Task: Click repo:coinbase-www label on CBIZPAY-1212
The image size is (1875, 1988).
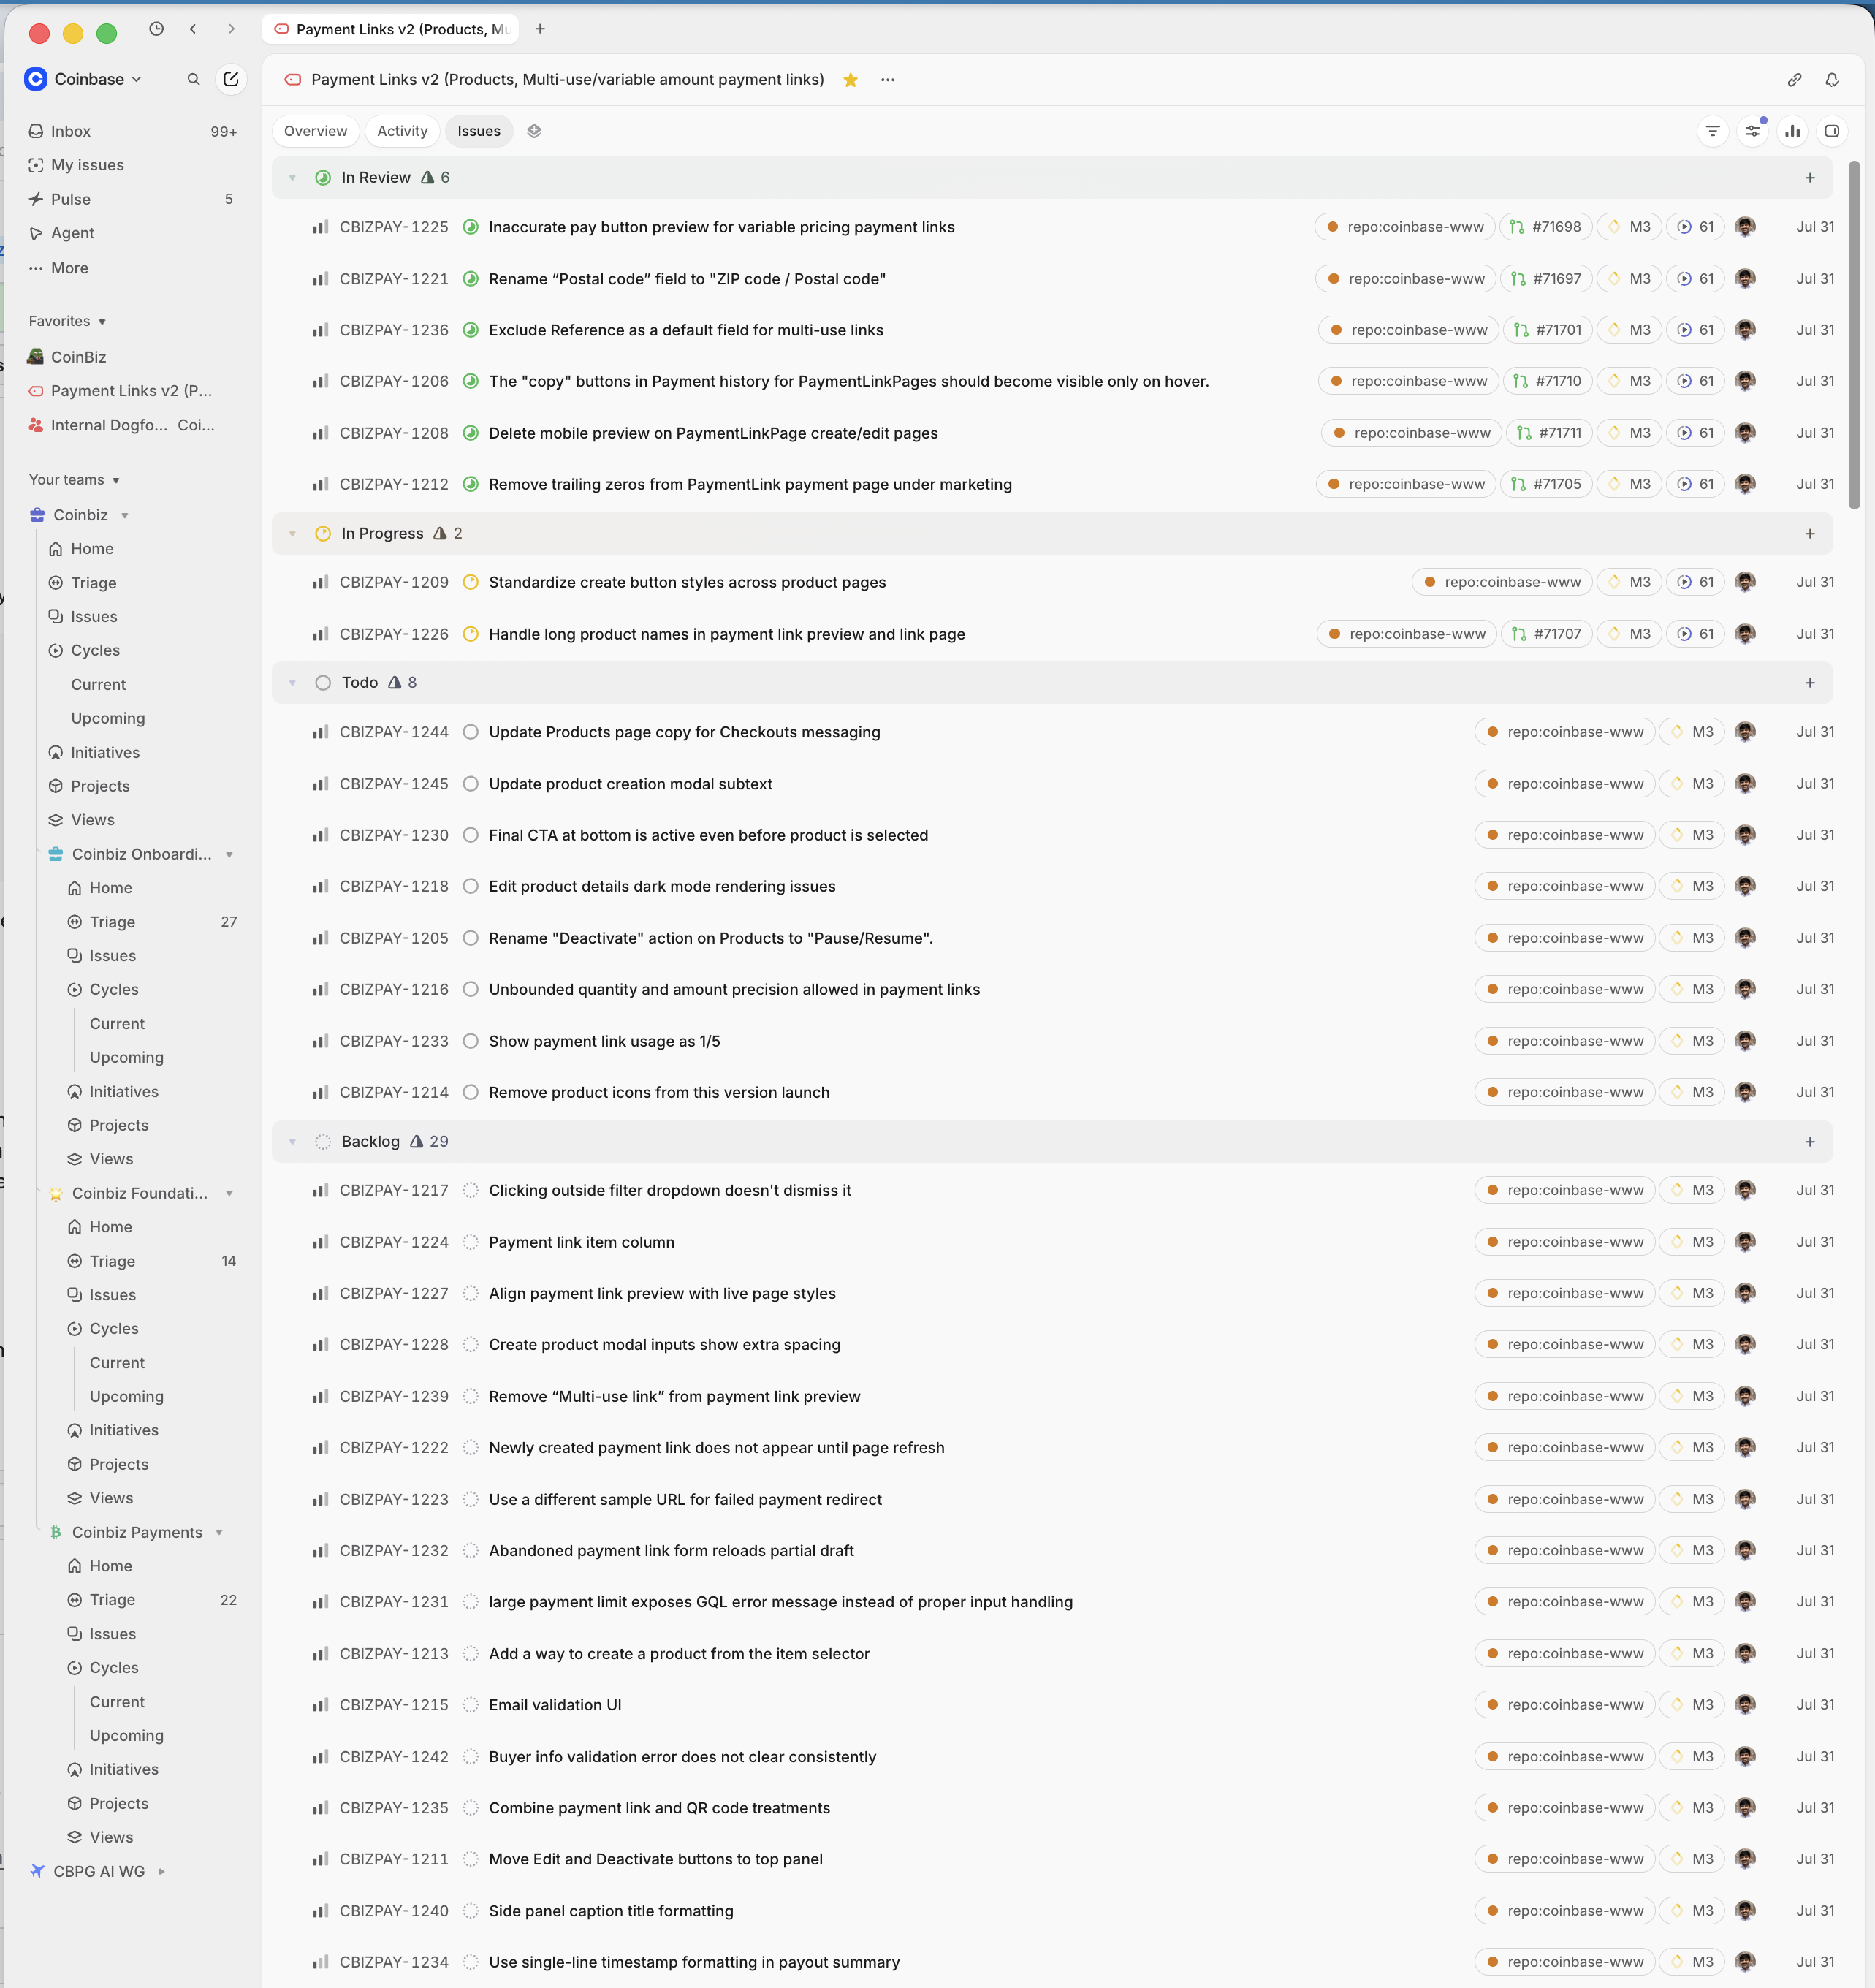Action: click(x=1406, y=484)
